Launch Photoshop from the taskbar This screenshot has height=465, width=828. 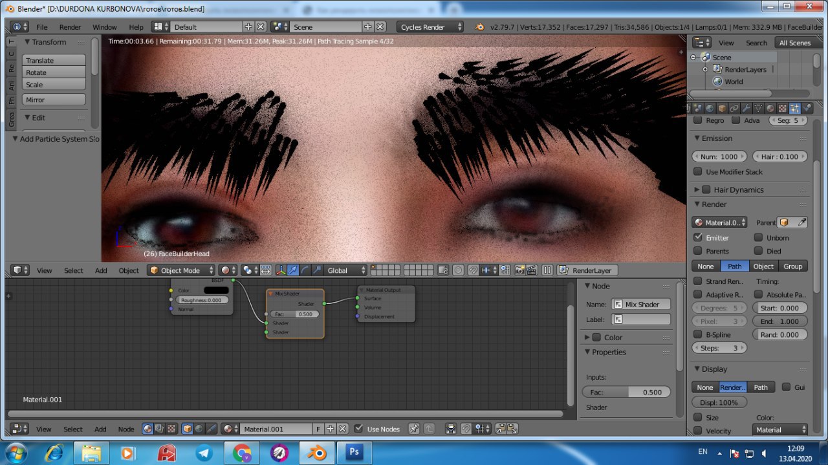[x=354, y=452]
